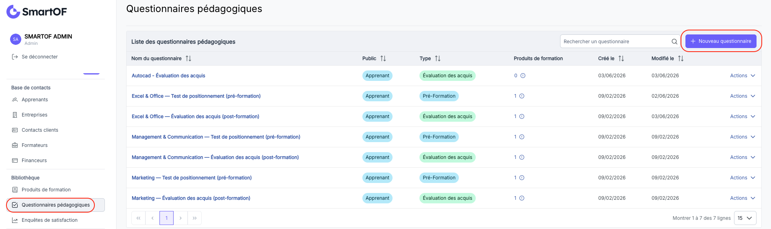Image resolution: width=771 pixels, height=229 pixels.
Task: Sort by Créé le column arrows
Action: click(x=622, y=58)
